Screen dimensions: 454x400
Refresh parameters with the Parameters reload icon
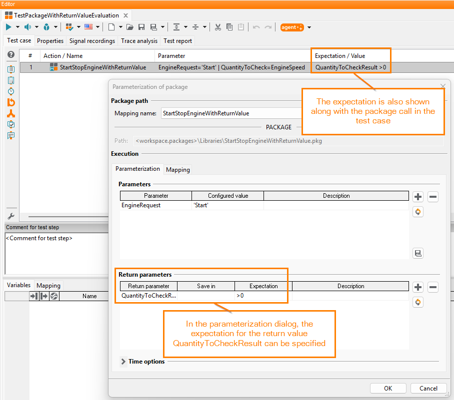pyautogui.click(x=418, y=212)
